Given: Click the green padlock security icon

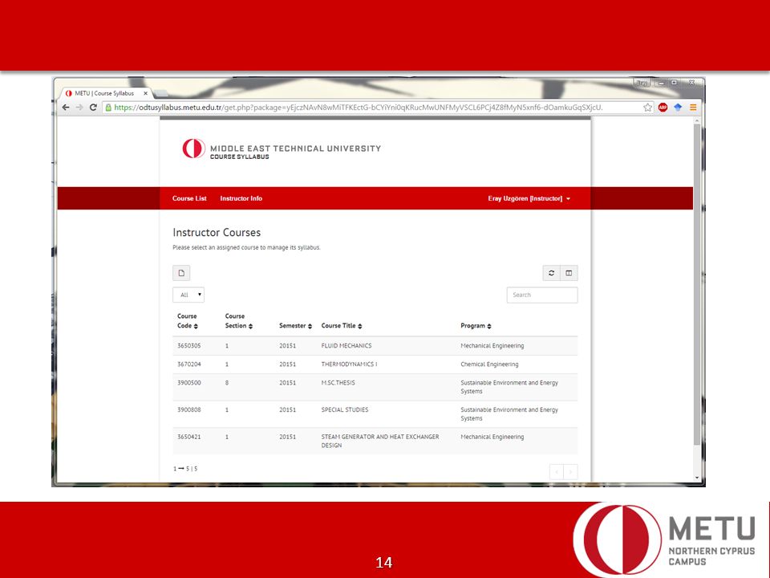Looking at the screenshot, I should coord(108,107).
